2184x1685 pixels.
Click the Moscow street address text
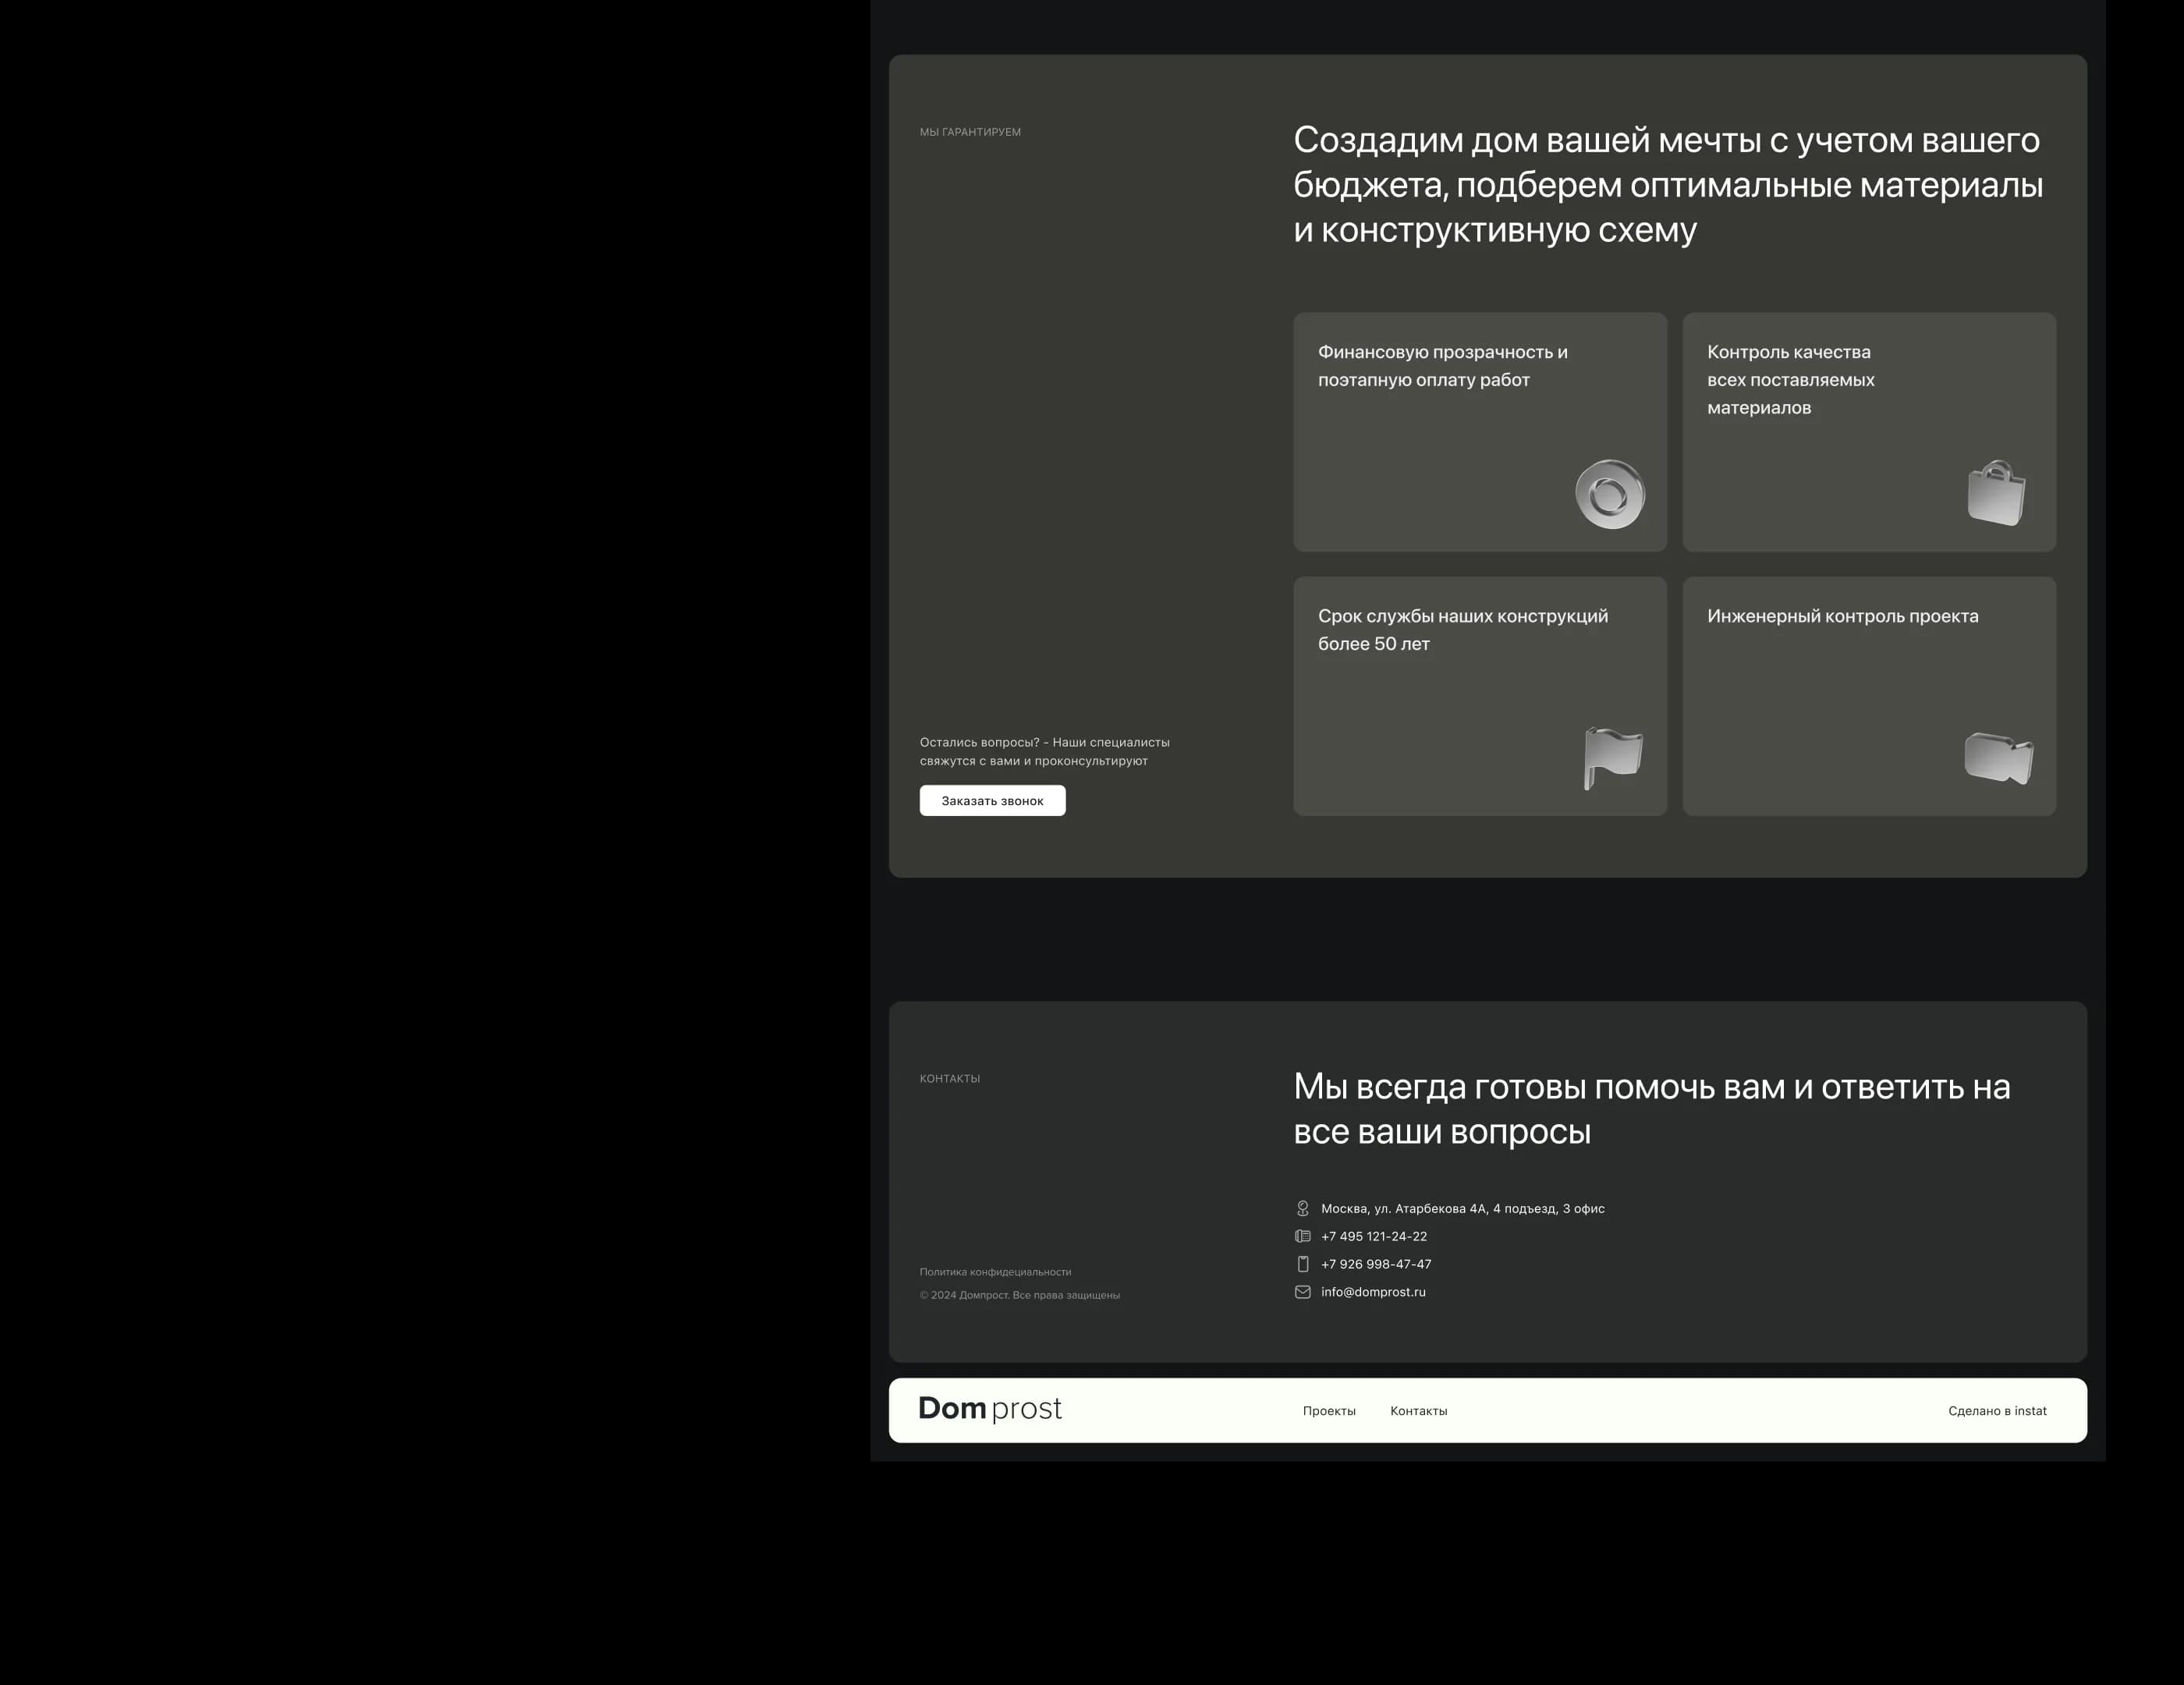[x=1462, y=1208]
